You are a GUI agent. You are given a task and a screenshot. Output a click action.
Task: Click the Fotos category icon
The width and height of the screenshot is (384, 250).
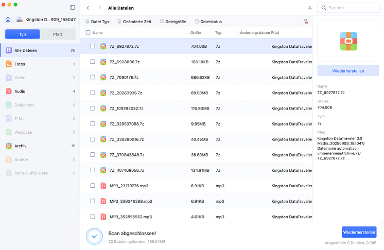pos(9,64)
